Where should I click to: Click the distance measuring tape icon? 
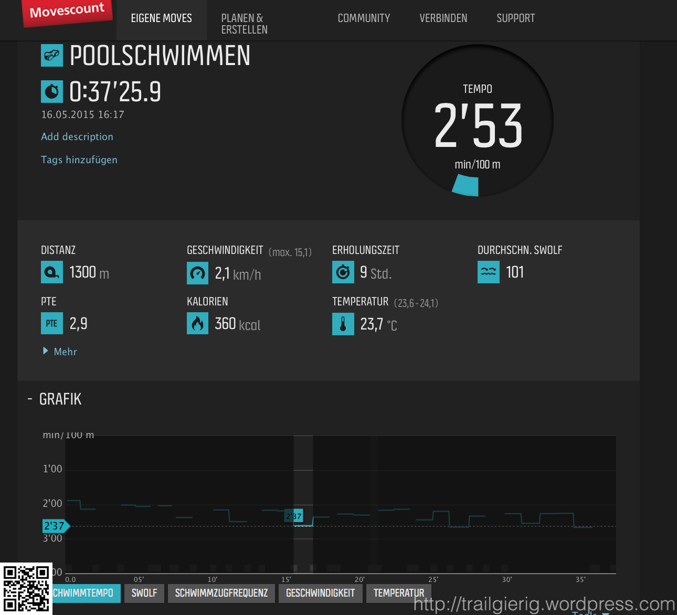[52, 272]
